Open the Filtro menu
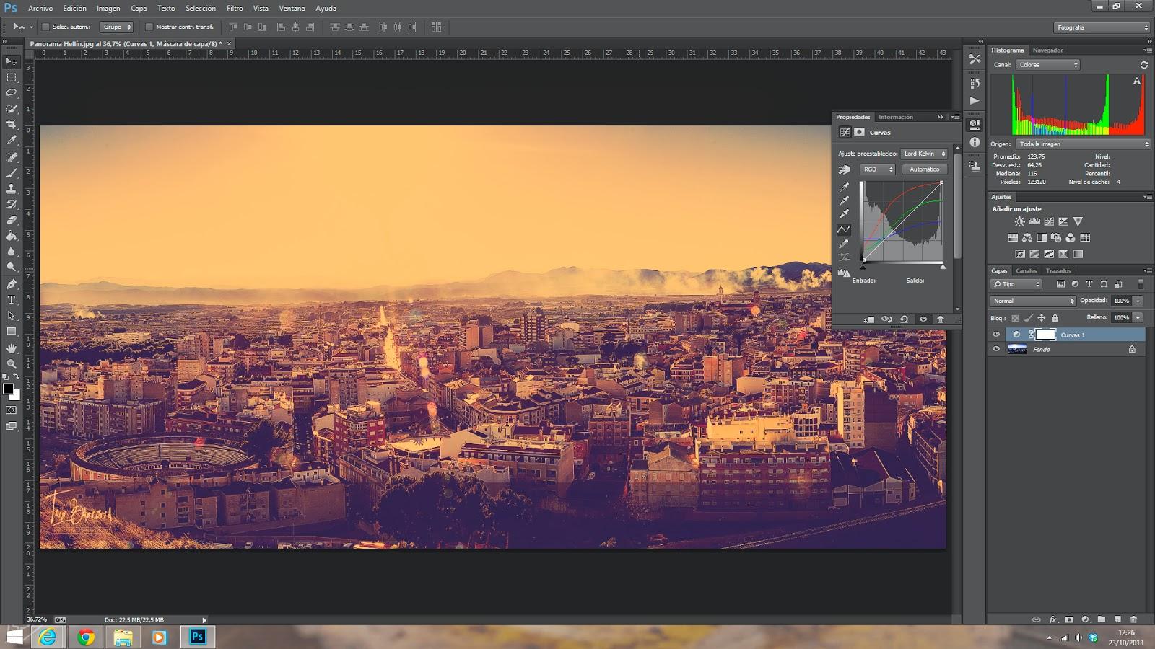 (x=234, y=8)
